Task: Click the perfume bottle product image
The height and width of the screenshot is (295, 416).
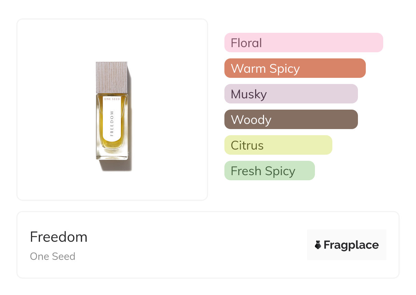Action: tap(112, 113)
